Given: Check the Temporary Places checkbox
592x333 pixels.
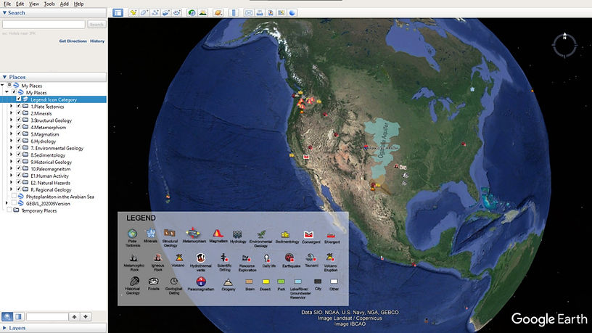Looking at the screenshot, I should 9,210.
